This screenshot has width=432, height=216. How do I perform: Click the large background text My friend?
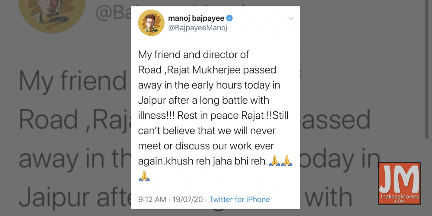[73, 81]
